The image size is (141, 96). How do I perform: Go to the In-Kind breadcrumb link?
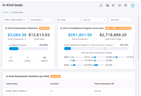point(6,12)
